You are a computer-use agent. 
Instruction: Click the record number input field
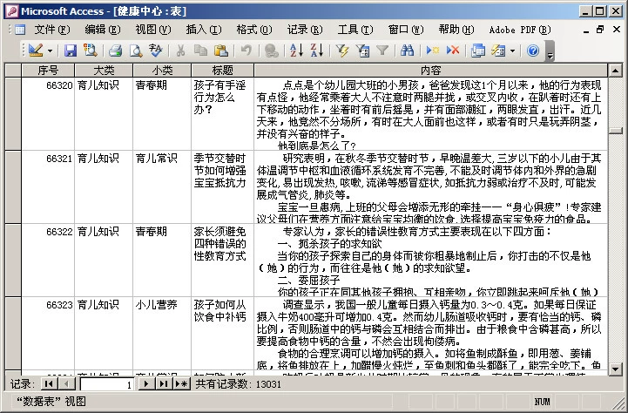(107, 384)
